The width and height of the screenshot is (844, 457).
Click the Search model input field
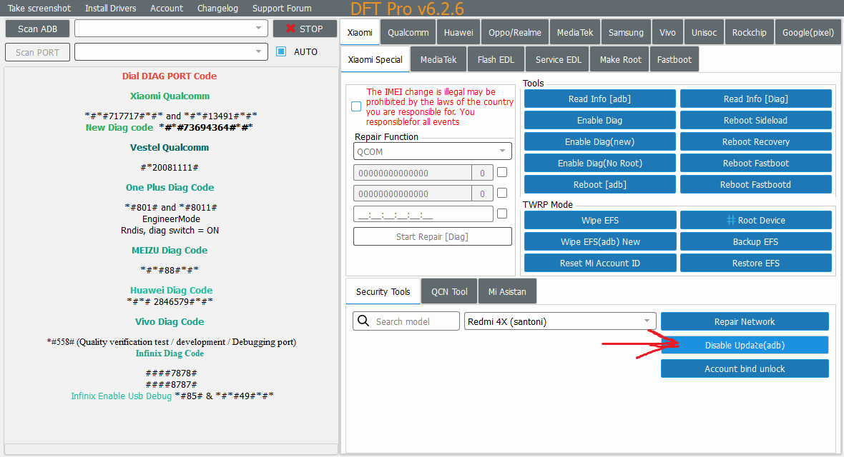tap(406, 321)
